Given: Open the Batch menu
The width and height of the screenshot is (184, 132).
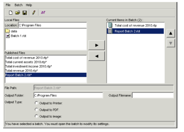Looking at the screenshot, I should [x=18, y=5].
